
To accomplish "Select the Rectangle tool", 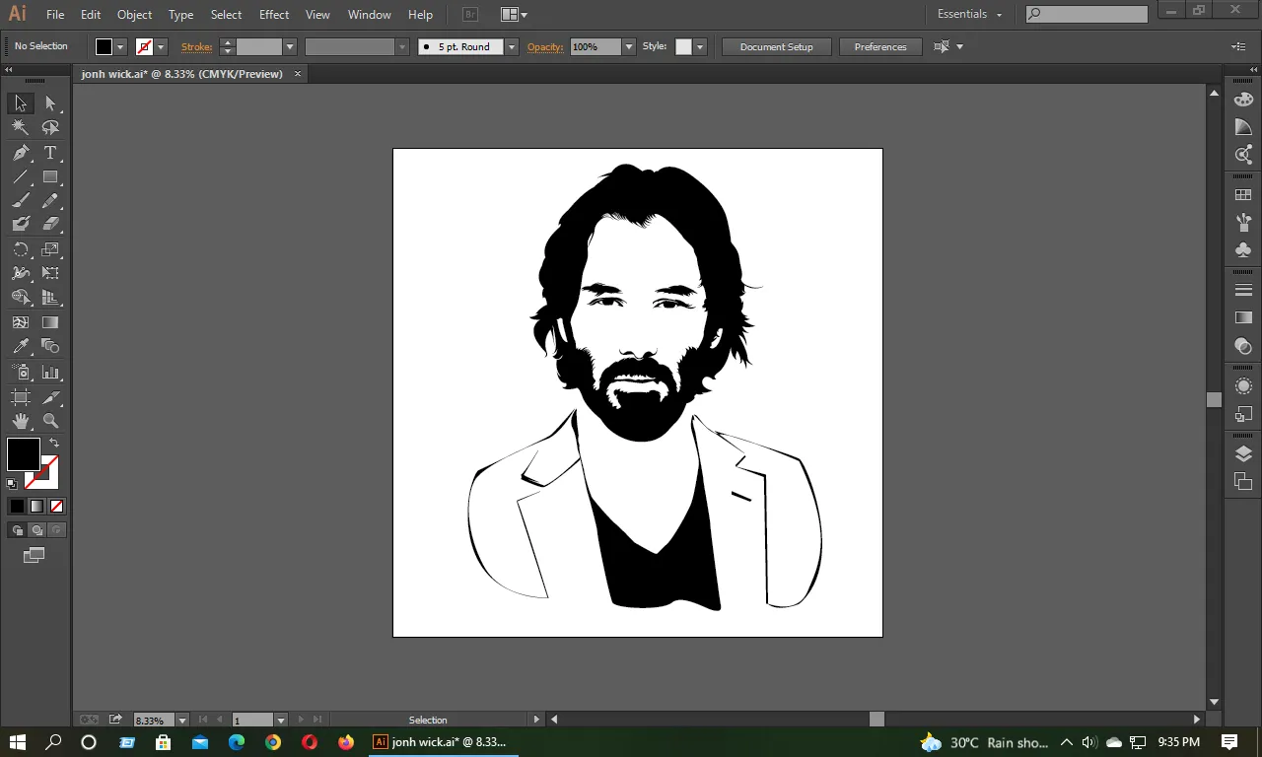I will point(50,177).
